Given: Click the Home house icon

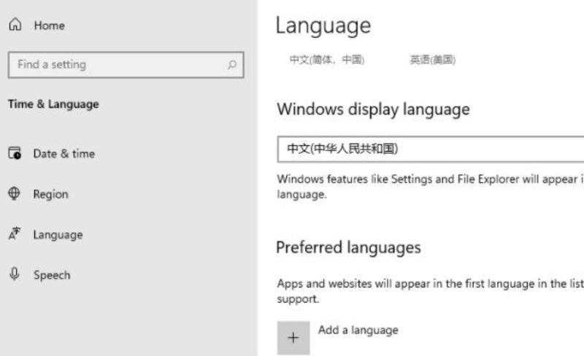Looking at the screenshot, I should pos(15,25).
